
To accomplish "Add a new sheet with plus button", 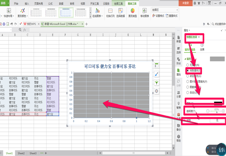I will pyautogui.click(x=46, y=153).
